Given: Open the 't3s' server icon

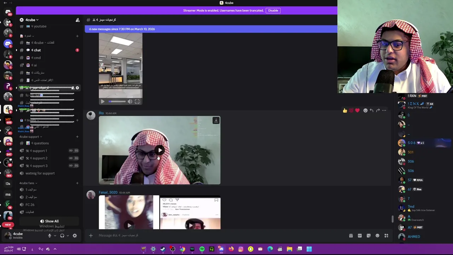Looking at the screenshot, I should 8,184.
